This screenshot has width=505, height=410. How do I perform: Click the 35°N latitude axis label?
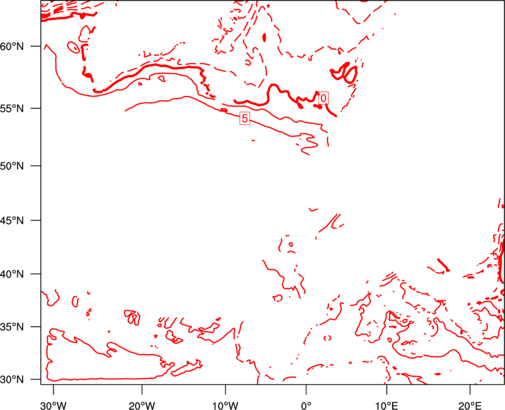(x=12, y=327)
